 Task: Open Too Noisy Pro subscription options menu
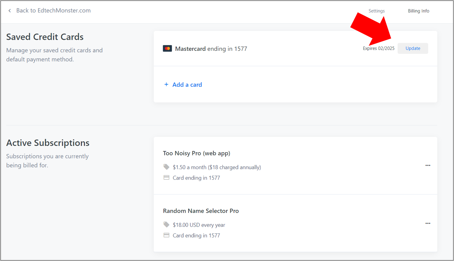click(428, 165)
